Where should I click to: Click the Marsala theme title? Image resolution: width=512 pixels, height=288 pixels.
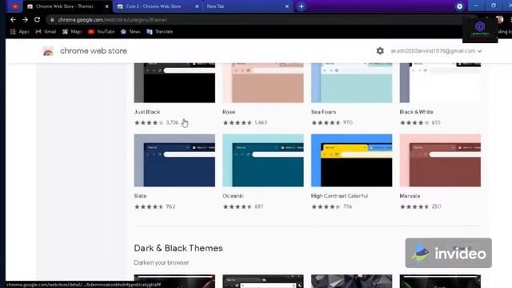410,195
